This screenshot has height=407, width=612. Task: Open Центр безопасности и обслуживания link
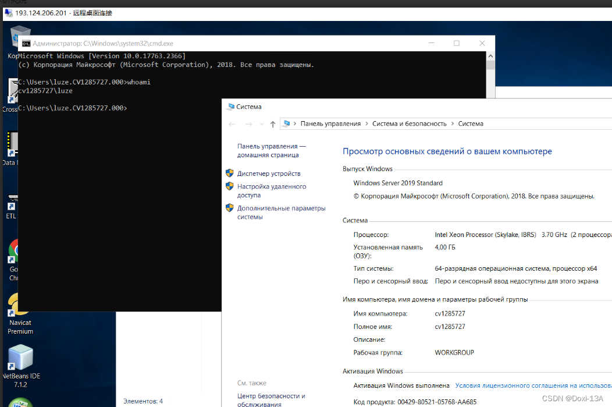click(x=271, y=400)
